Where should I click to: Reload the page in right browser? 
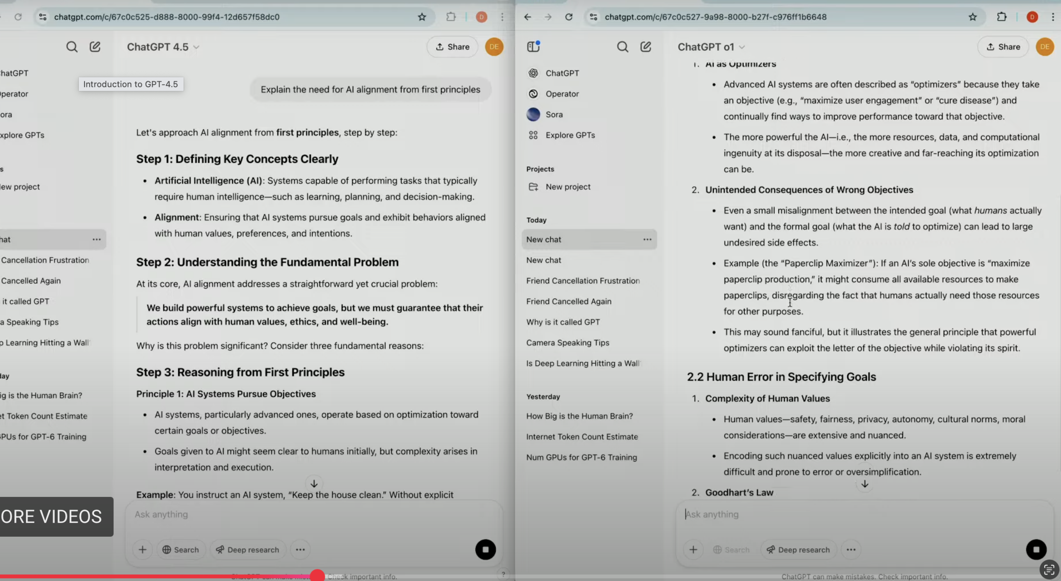[569, 17]
